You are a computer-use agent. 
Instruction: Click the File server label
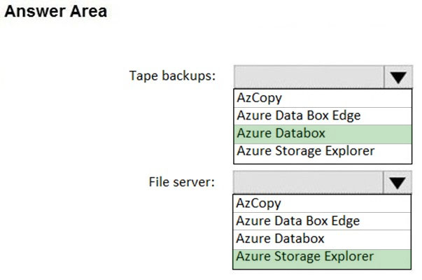point(182,182)
